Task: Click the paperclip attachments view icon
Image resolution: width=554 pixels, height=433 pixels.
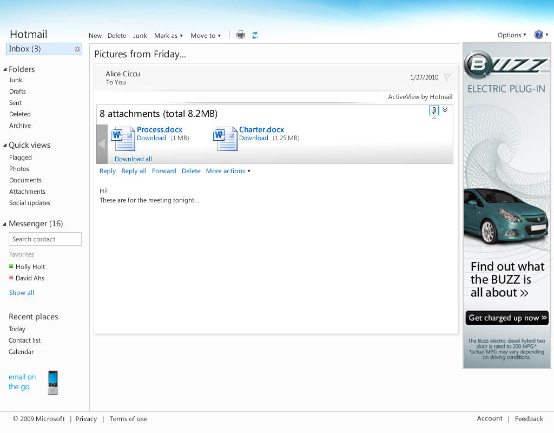Action: [x=433, y=110]
